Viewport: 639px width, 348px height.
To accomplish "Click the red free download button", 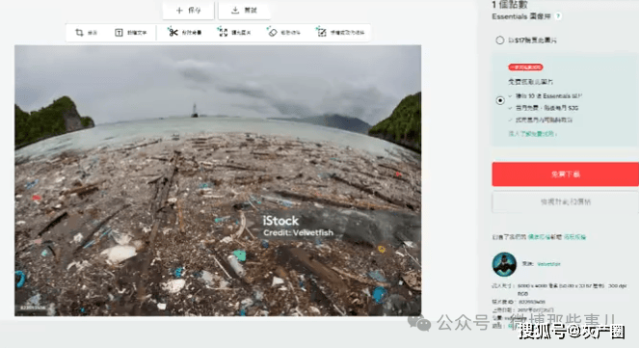I will tap(565, 174).
